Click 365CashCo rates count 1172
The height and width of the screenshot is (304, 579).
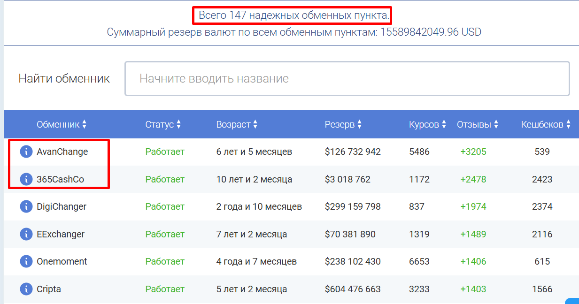coord(419,179)
